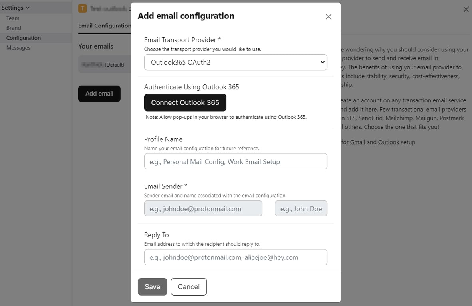Save the email configuration
Image resolution: width=472 pixels, height=306 pixels.
tap(153, 287)
